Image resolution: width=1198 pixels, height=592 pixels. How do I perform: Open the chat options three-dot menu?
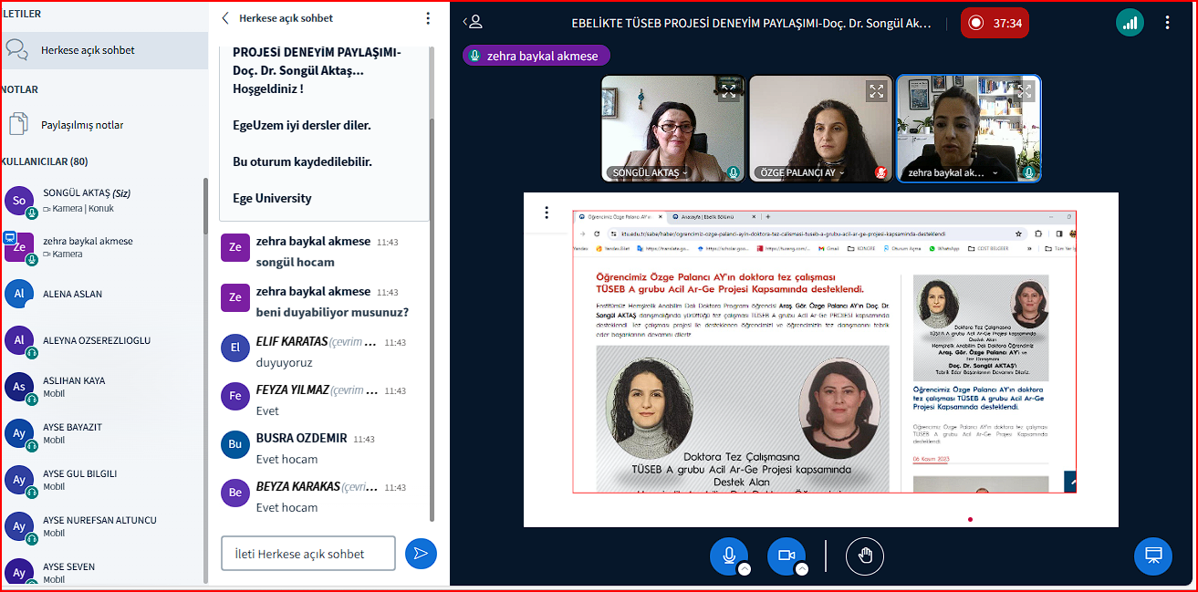click(x=428, y=18)
